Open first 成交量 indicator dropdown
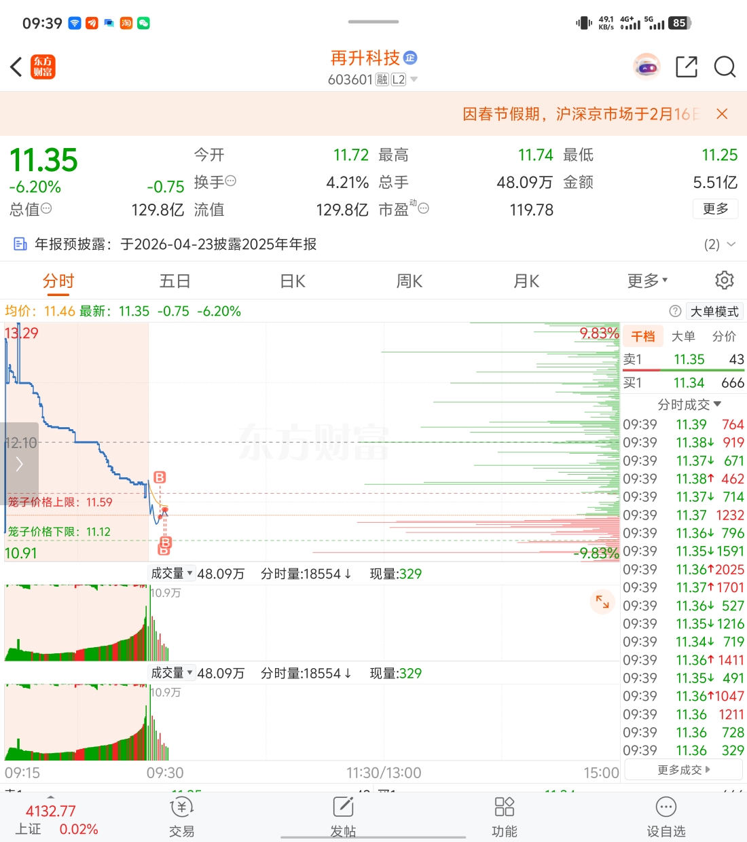 tap(172, 573)
